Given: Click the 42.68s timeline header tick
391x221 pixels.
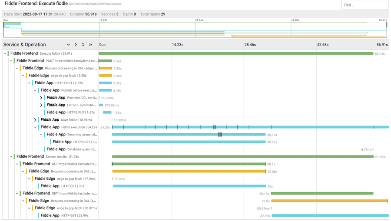Looking at the screenshot, I should (323, 45).
